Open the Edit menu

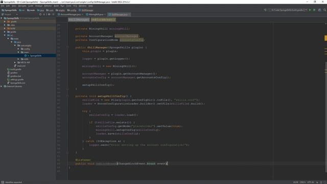tap(8, 6)
